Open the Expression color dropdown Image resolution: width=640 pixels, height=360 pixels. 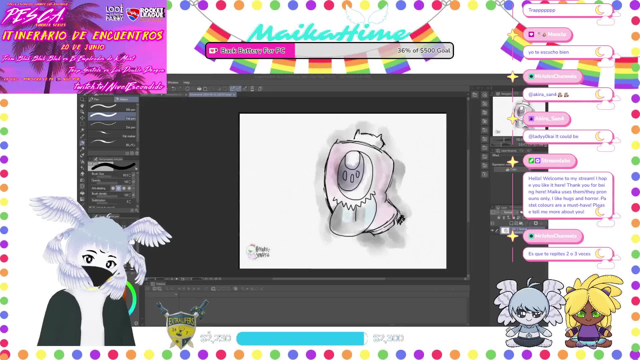click(512, 169)
